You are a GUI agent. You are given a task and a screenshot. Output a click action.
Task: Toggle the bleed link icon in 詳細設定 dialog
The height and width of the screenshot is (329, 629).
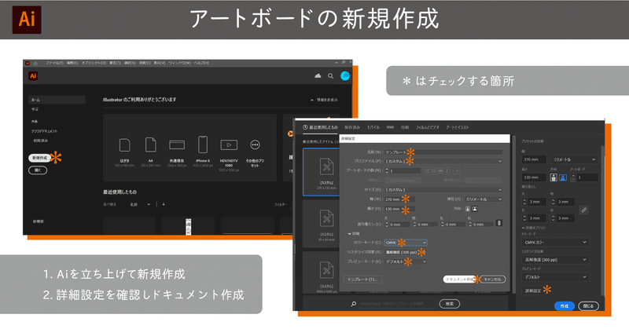[x=499, y=223]
